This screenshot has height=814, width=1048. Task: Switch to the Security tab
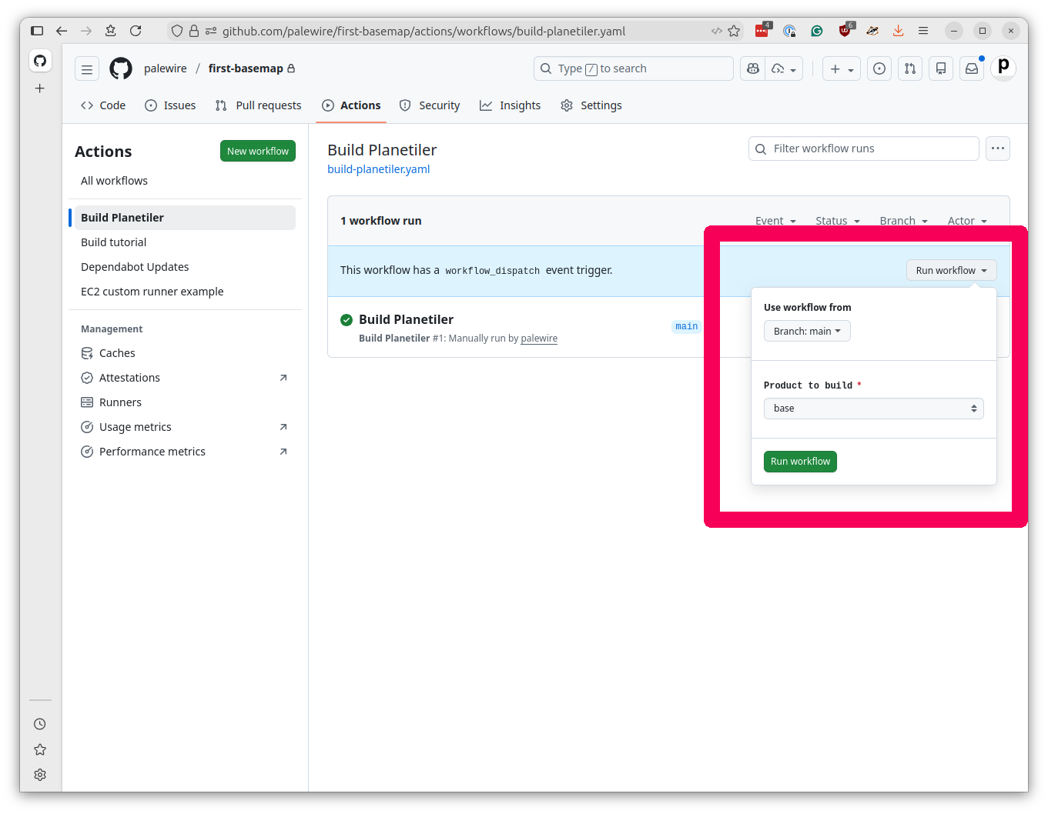point(430,105)
